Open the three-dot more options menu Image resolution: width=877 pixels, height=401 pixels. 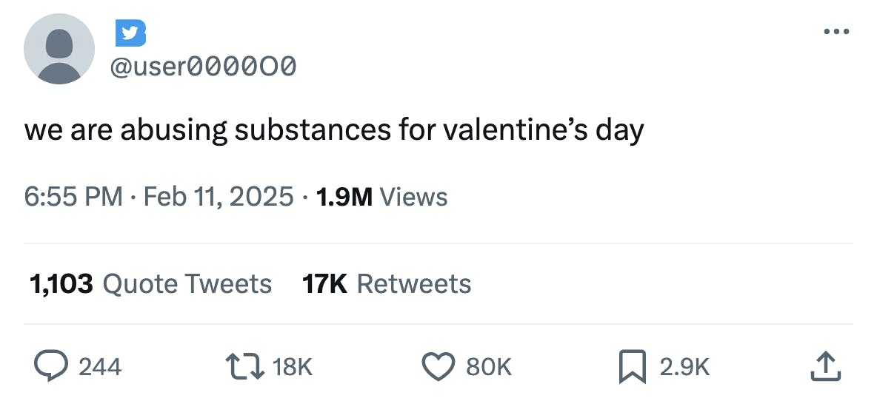pyautogui.click(x=836, y=32)
